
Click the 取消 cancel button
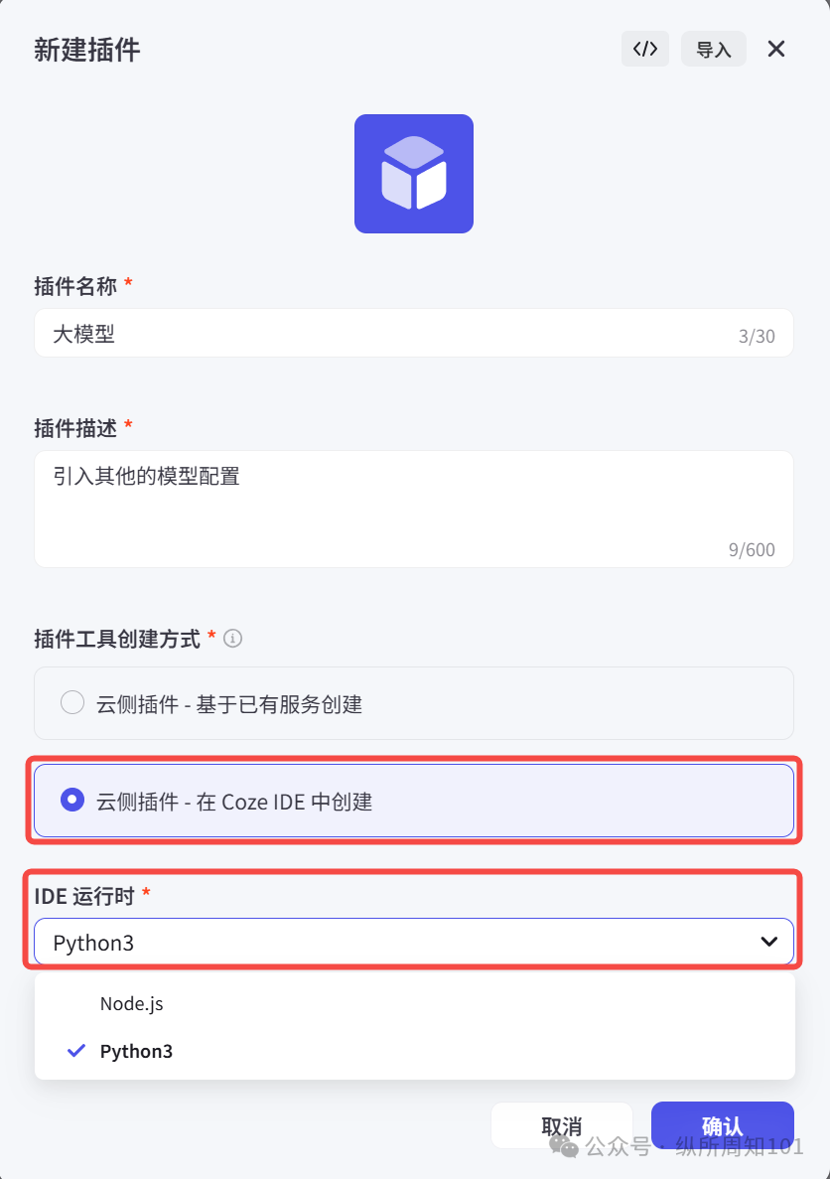coord(561,1124)
